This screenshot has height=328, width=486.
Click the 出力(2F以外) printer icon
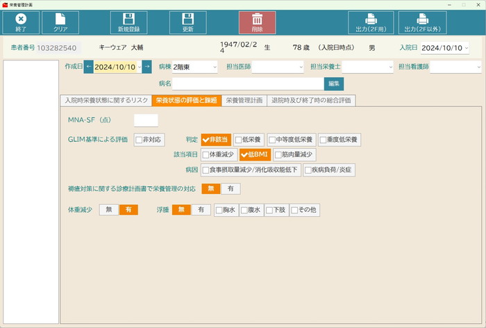422,20
